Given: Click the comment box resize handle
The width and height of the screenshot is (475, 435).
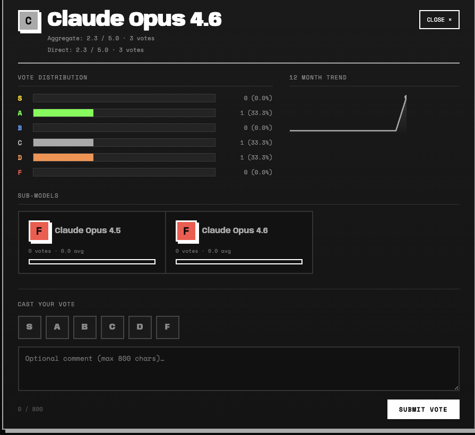Looking at the screenshot, I should [456, 387].
